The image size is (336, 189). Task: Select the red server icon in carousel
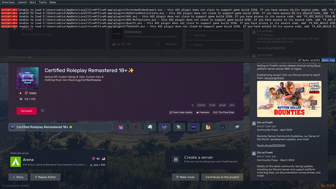(136, 127)
